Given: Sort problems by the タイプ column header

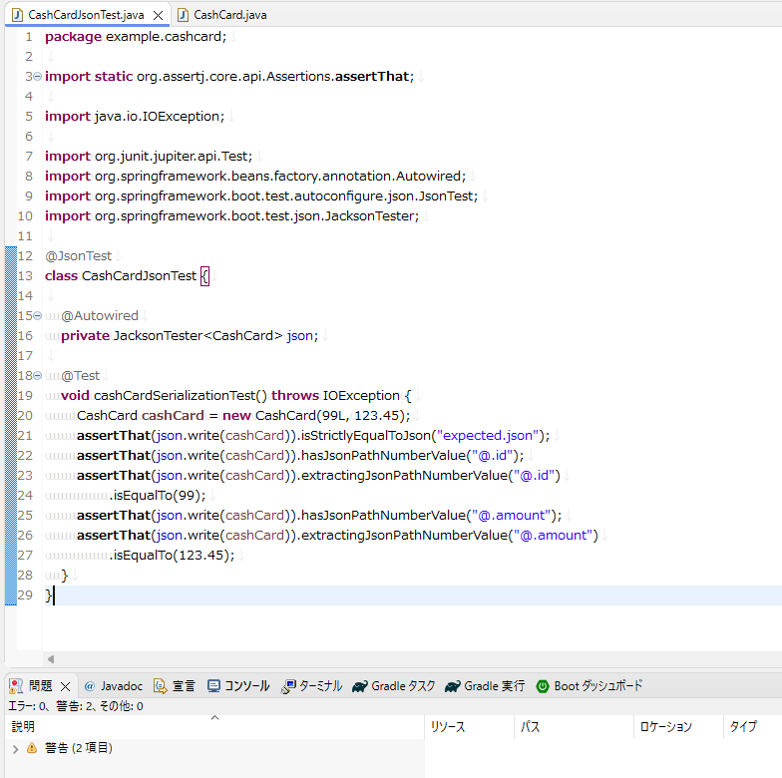Looking at the screenshot, I should [x=752, y=727].
